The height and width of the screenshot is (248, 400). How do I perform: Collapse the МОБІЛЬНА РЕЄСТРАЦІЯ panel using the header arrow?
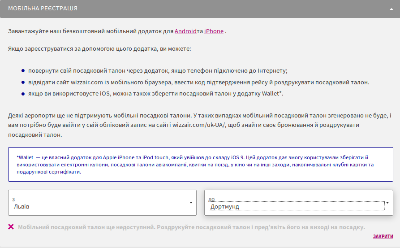391,9
